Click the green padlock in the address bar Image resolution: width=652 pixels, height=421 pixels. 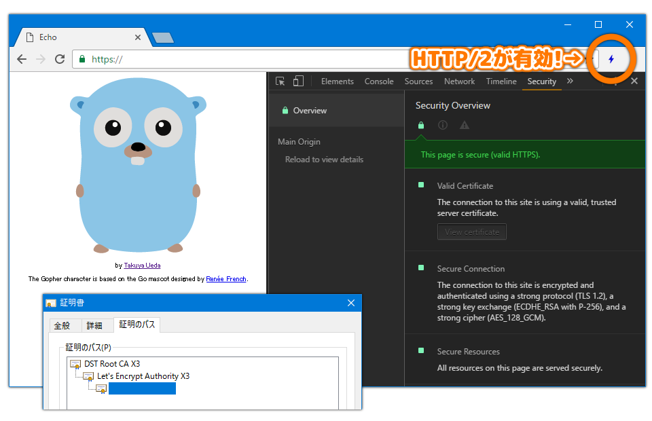(x=82, y=58)
